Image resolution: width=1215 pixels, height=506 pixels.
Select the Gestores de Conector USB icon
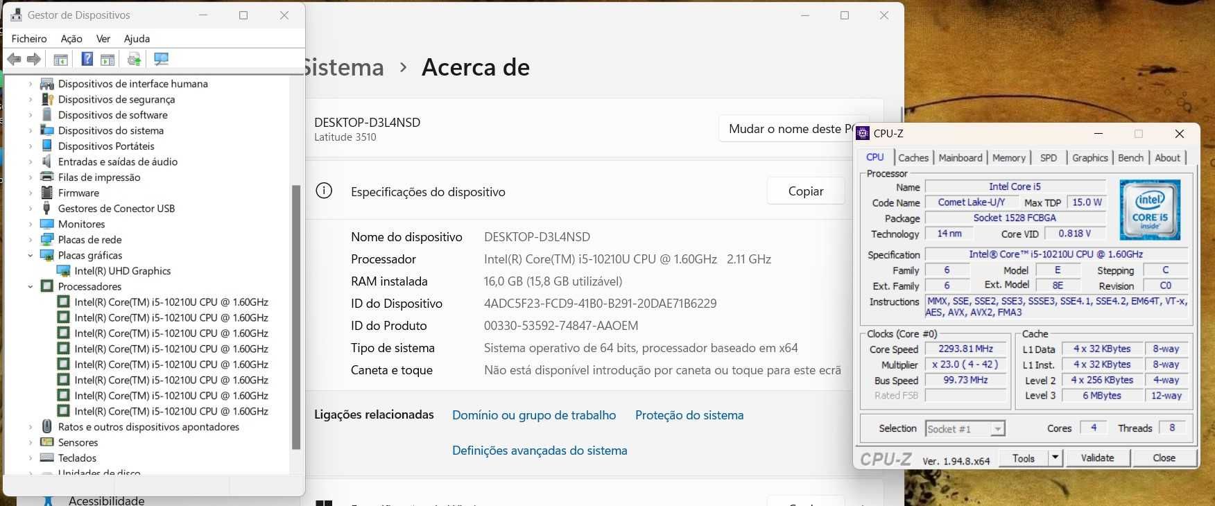point(47,208)
